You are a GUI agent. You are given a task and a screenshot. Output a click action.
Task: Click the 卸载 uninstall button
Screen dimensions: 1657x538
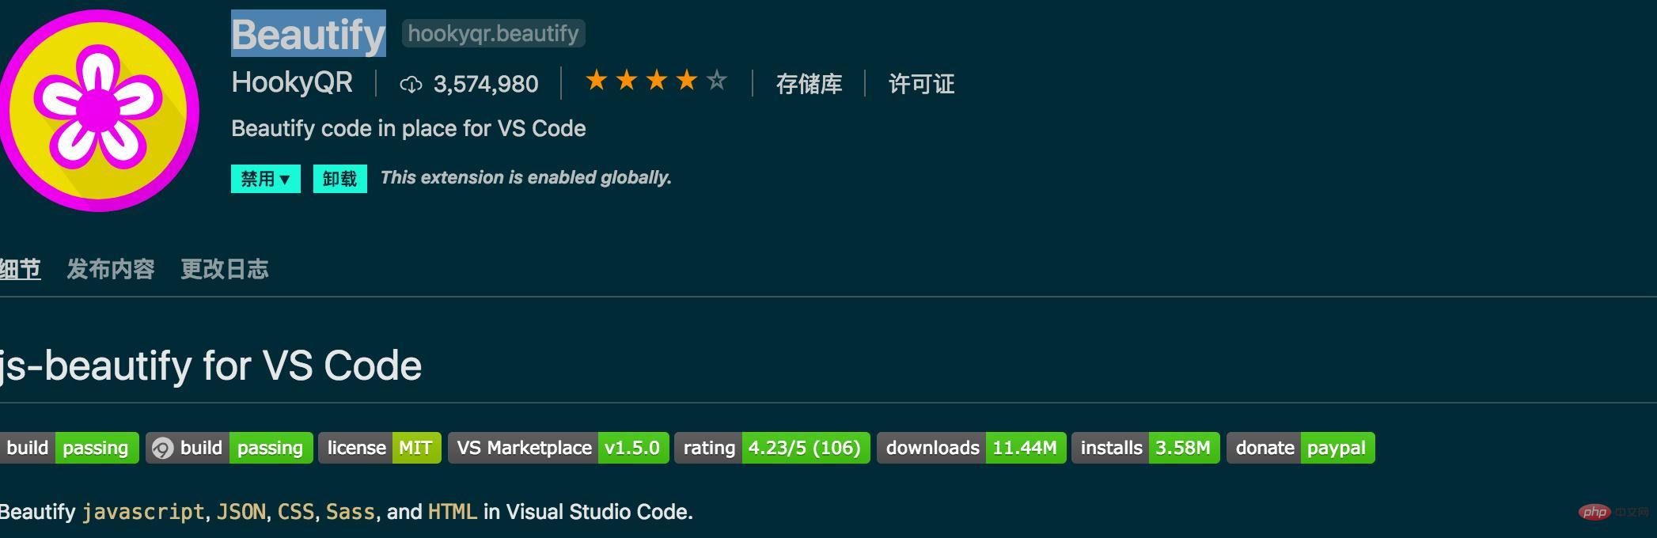coord(339,179)
